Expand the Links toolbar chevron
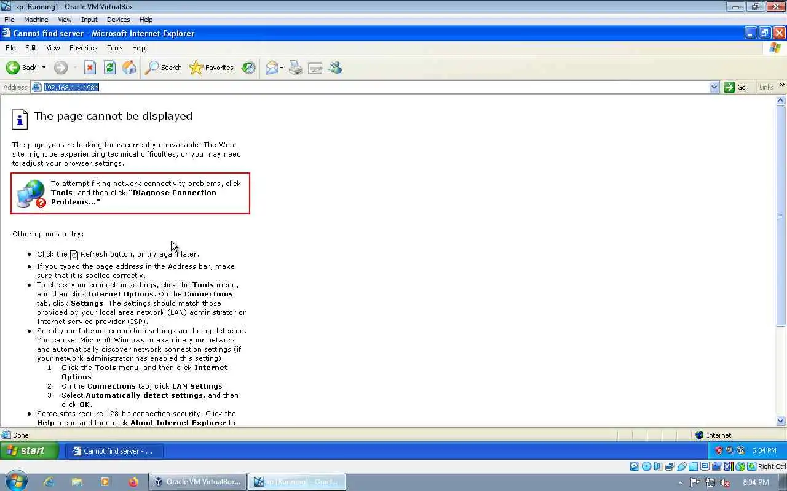This screenshot has height=491, width=787. 782,85
